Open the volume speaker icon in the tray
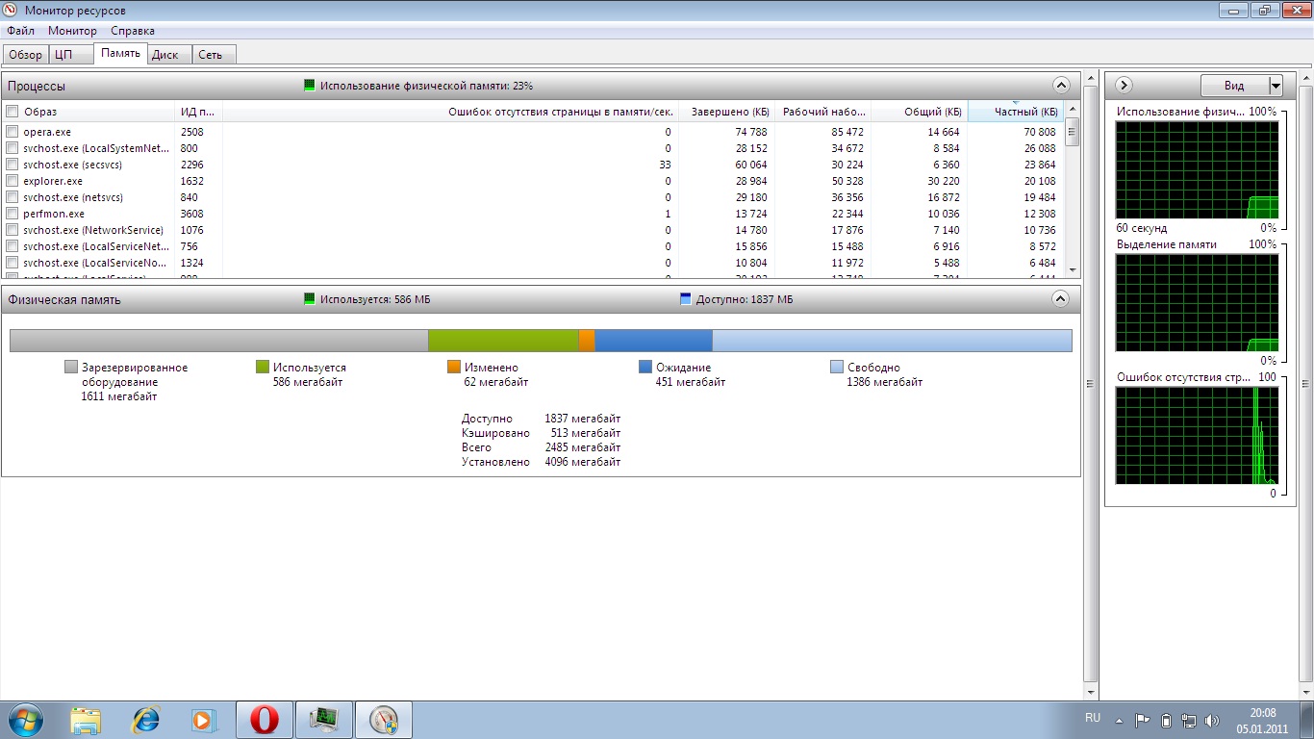 pyautogui.click(x=1212, y=720)
